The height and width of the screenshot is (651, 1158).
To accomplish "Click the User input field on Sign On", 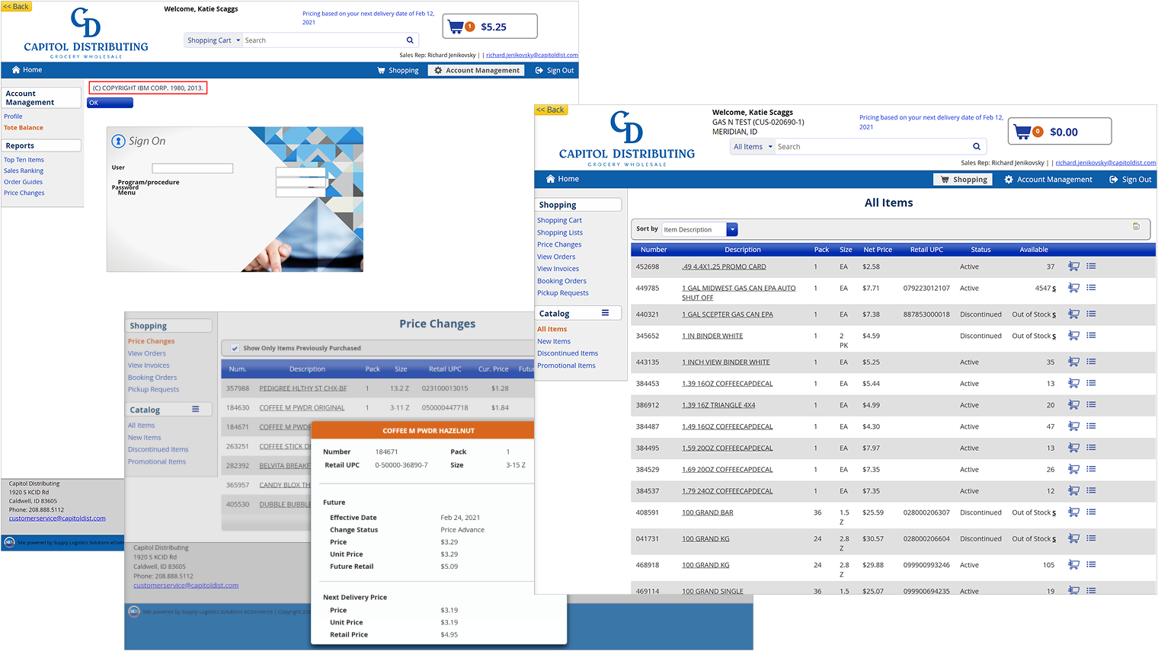I will point(192,168).
